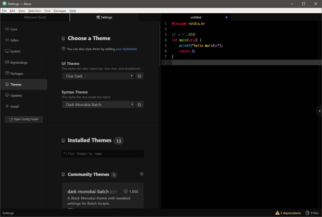The width and height of the screenshot is (322, 217).
Task: Click line number 1 in the gutter
Action: 166,24
